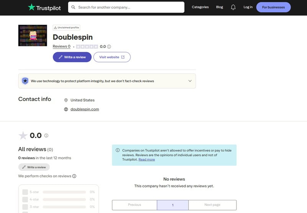Click info icon in the blue incentives notice
The image size is (307, 213).
118,150
